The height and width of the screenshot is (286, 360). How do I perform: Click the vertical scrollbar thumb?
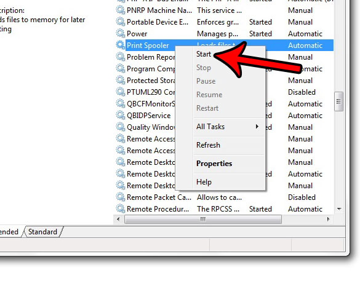click(339, 101)
